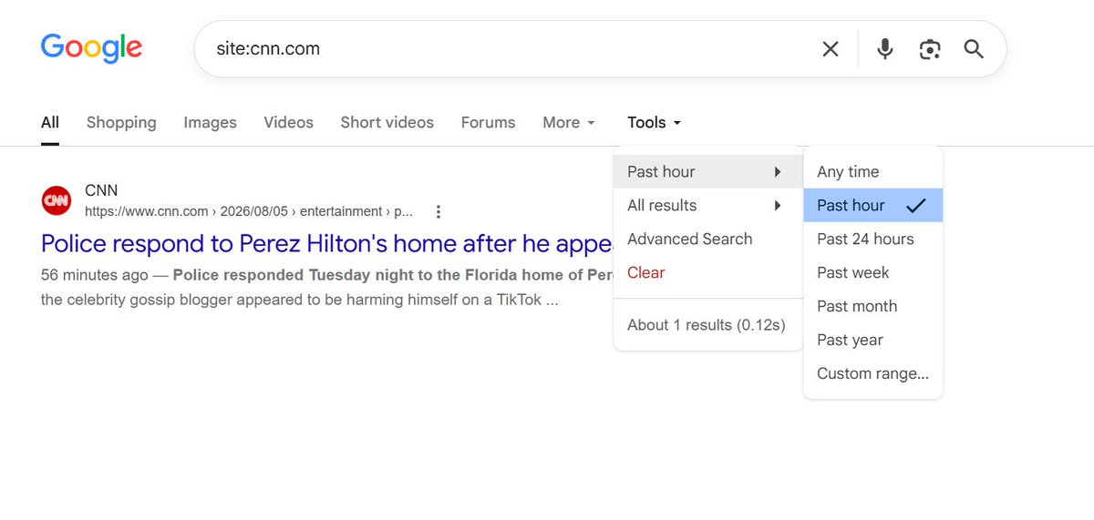Open the Videos tab
The width and height of the screenshot is (1094, 520).
point(288,123)
